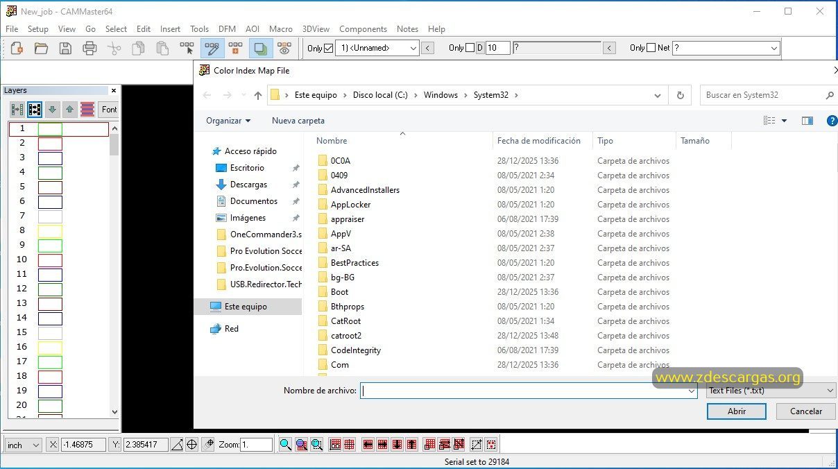
Task: Open the File menu
Action: [x=12, y=29]
